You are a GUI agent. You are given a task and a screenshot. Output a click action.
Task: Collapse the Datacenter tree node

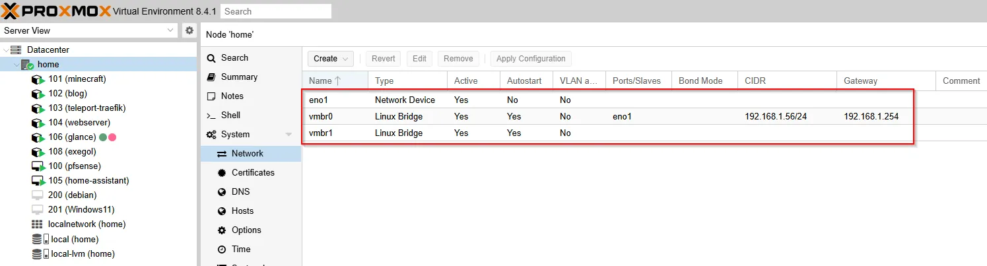tap(7, 50)
